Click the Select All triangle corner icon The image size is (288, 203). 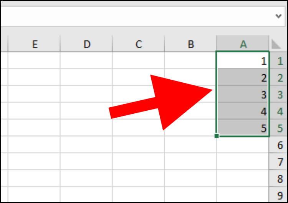click(x=276, y=44)
